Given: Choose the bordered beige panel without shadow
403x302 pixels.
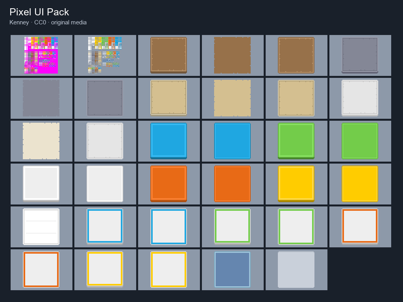Looking at the screenshot, I should click(296, 98).
